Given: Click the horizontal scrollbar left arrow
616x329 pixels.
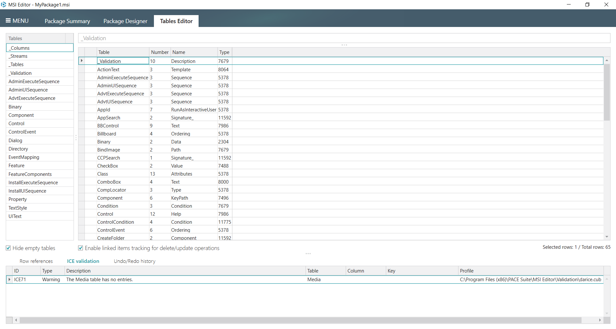Looking at the screenshot, I should (16, 320).
